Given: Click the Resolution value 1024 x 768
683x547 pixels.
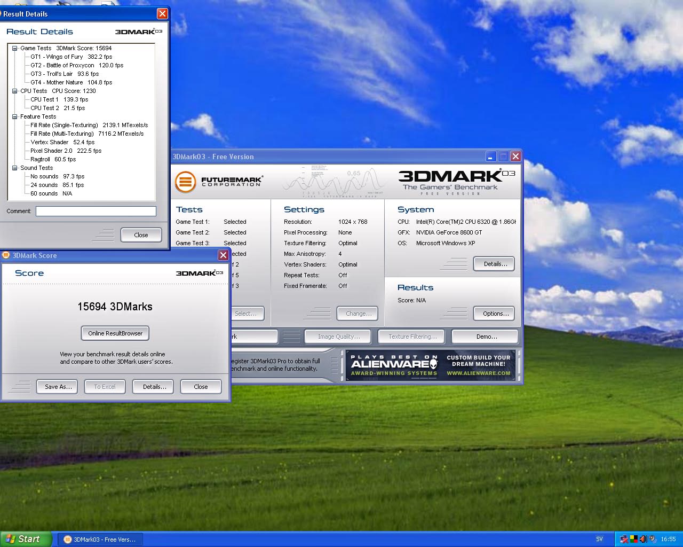Looking at the screenshot, I should click(x=353, y=222).
